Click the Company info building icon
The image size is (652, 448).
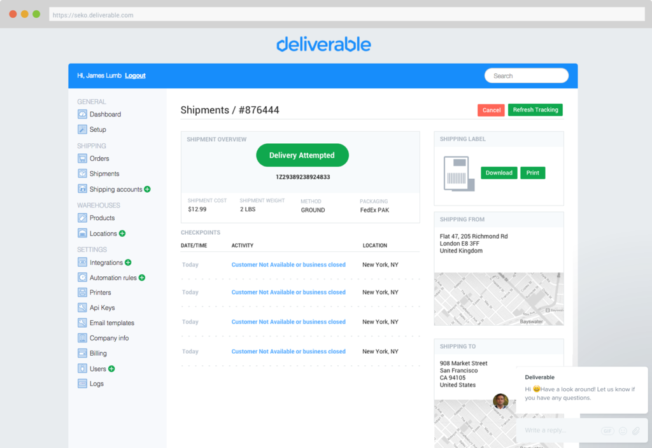[x=82, y=338]
